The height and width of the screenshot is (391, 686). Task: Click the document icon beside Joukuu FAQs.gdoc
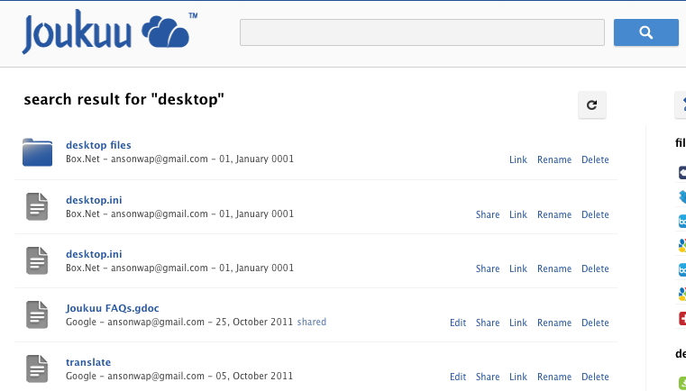[x=37, y=315]
